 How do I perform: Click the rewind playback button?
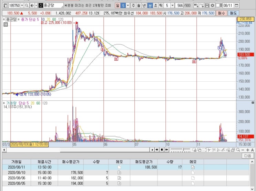[x=157, y=150]
